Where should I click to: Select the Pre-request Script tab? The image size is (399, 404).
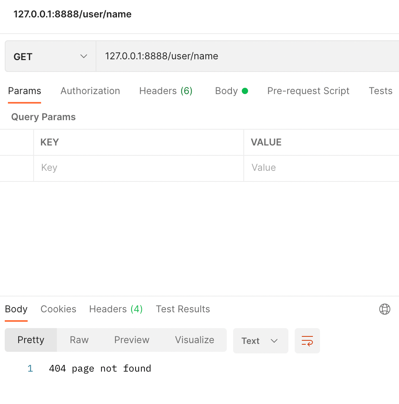308,91
